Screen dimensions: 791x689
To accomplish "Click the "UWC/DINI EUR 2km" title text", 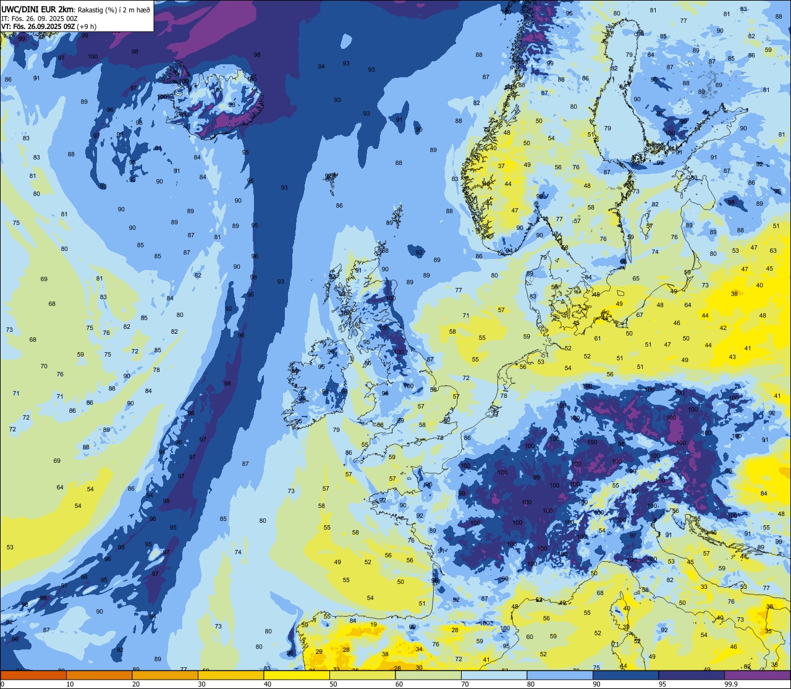I will coord(38,9).
